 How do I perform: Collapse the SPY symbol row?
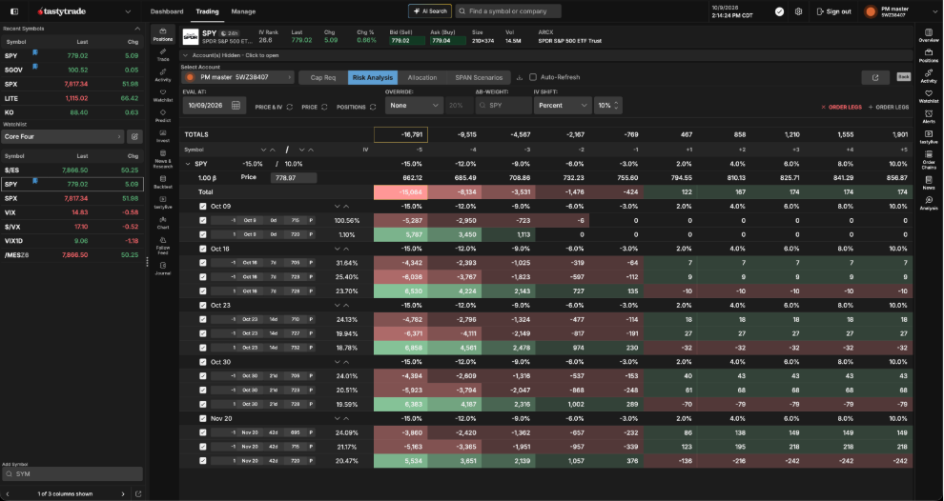click(188, 164)
